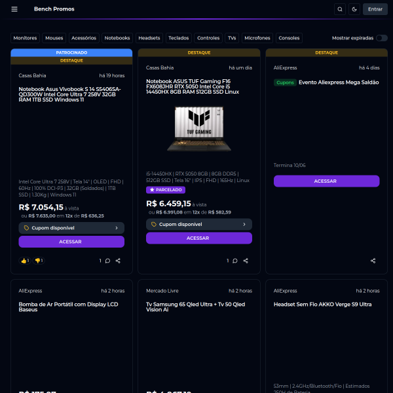Expand Cupom disponível on TUF Gaming card
This screenshot has height=393, width=393.
[x=199, y=224]
